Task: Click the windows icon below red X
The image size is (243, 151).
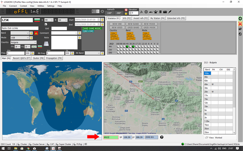Action: coord(240,29)
